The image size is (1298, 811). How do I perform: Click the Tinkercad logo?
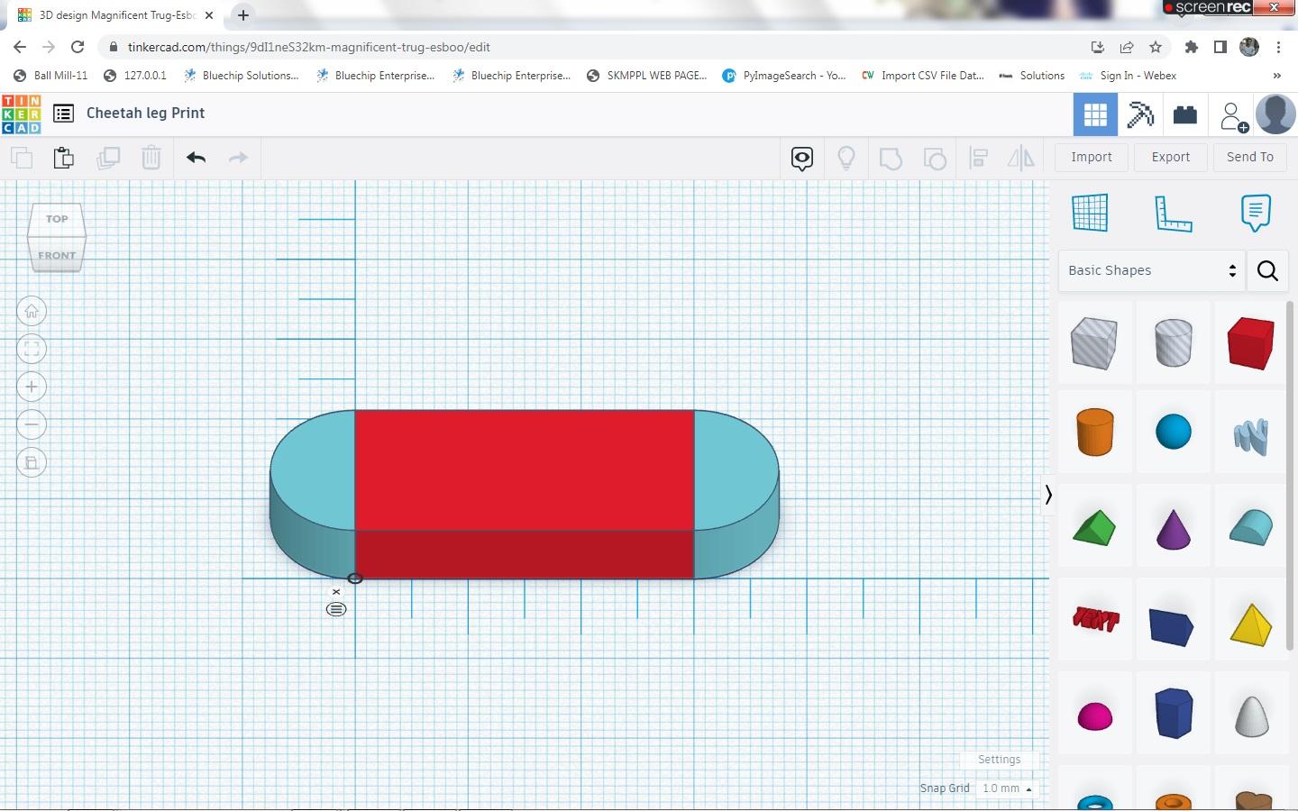pos(22,114)
